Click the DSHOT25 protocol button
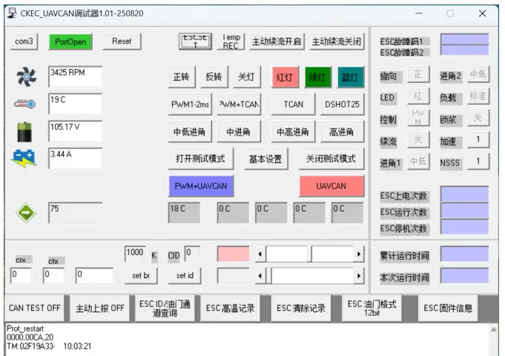Viewport: 505px width, 356px height. (342, 105)
